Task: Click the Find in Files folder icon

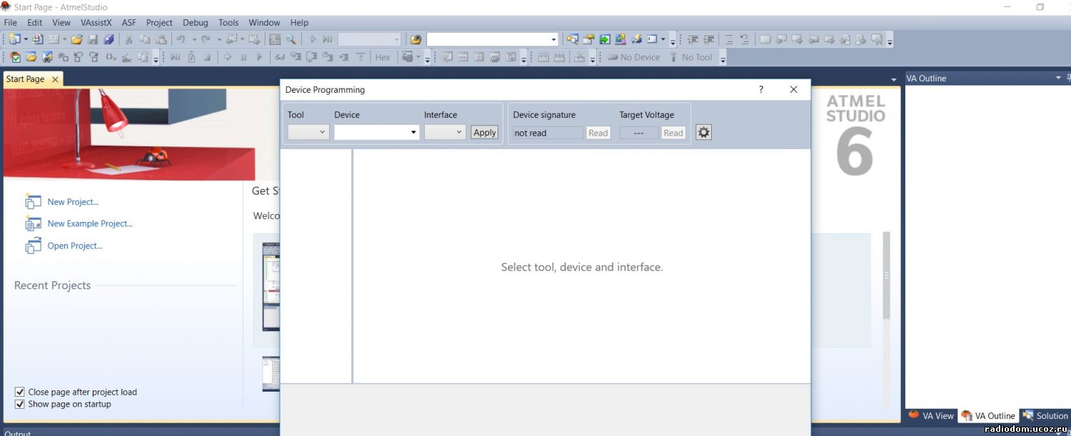Action: click(x=416, y=39)
